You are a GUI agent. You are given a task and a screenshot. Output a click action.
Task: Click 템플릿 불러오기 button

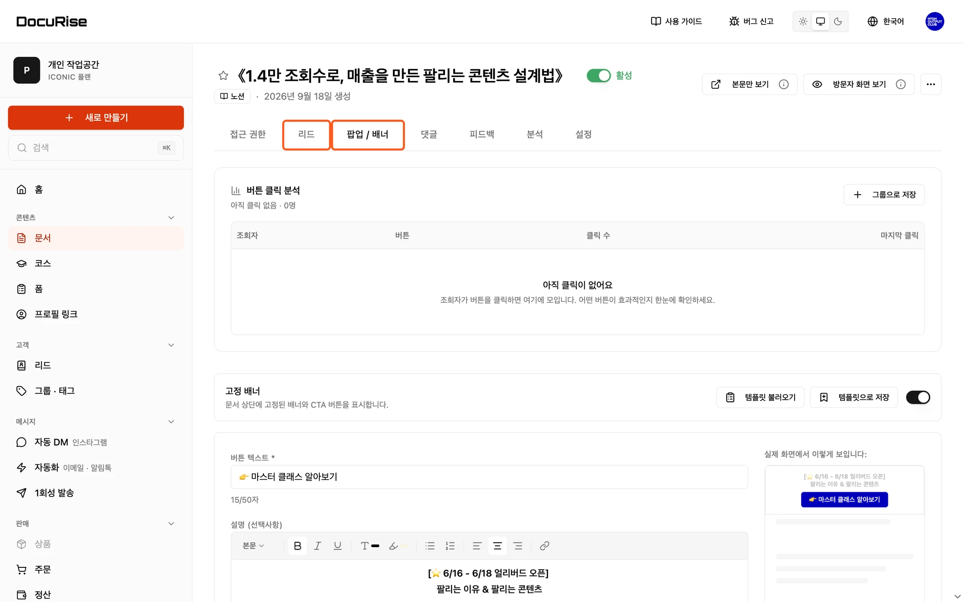coord(760,397)
